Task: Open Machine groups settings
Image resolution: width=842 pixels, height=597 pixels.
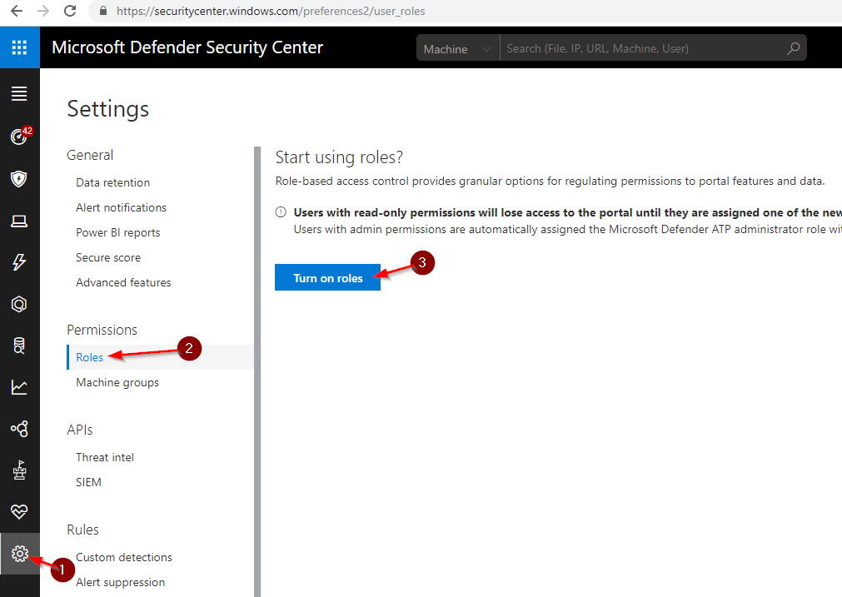Action: pyautogui.click(x=117, y=382)
